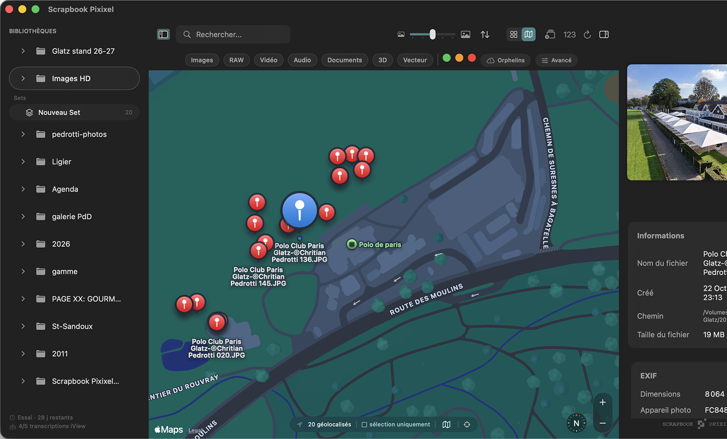This screenshot has height=439, width=727.
Task: Open the sort order arrows icon
Action: click(485, 35)
